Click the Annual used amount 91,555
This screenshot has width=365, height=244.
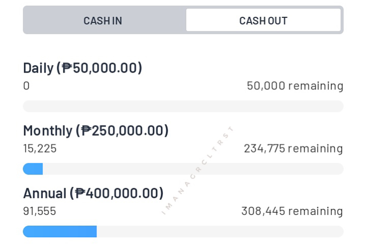[x=40, y=211]
